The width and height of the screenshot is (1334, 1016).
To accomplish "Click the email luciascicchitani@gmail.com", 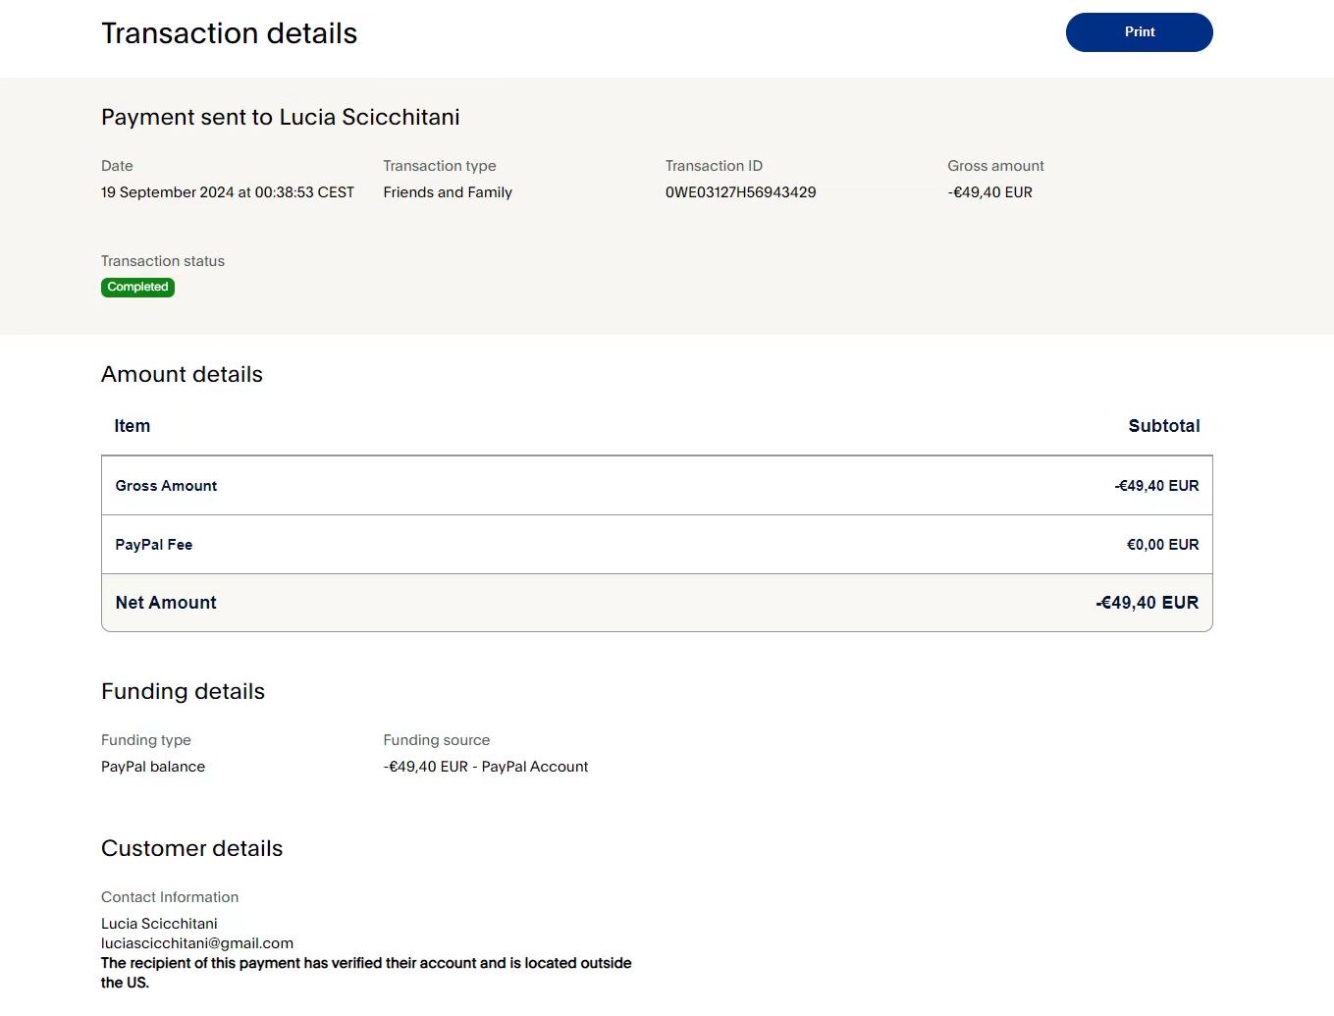I will click(197, 943).
